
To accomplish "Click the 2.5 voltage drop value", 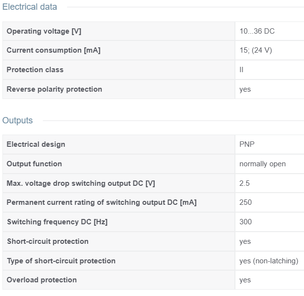I will pos(245,183).
